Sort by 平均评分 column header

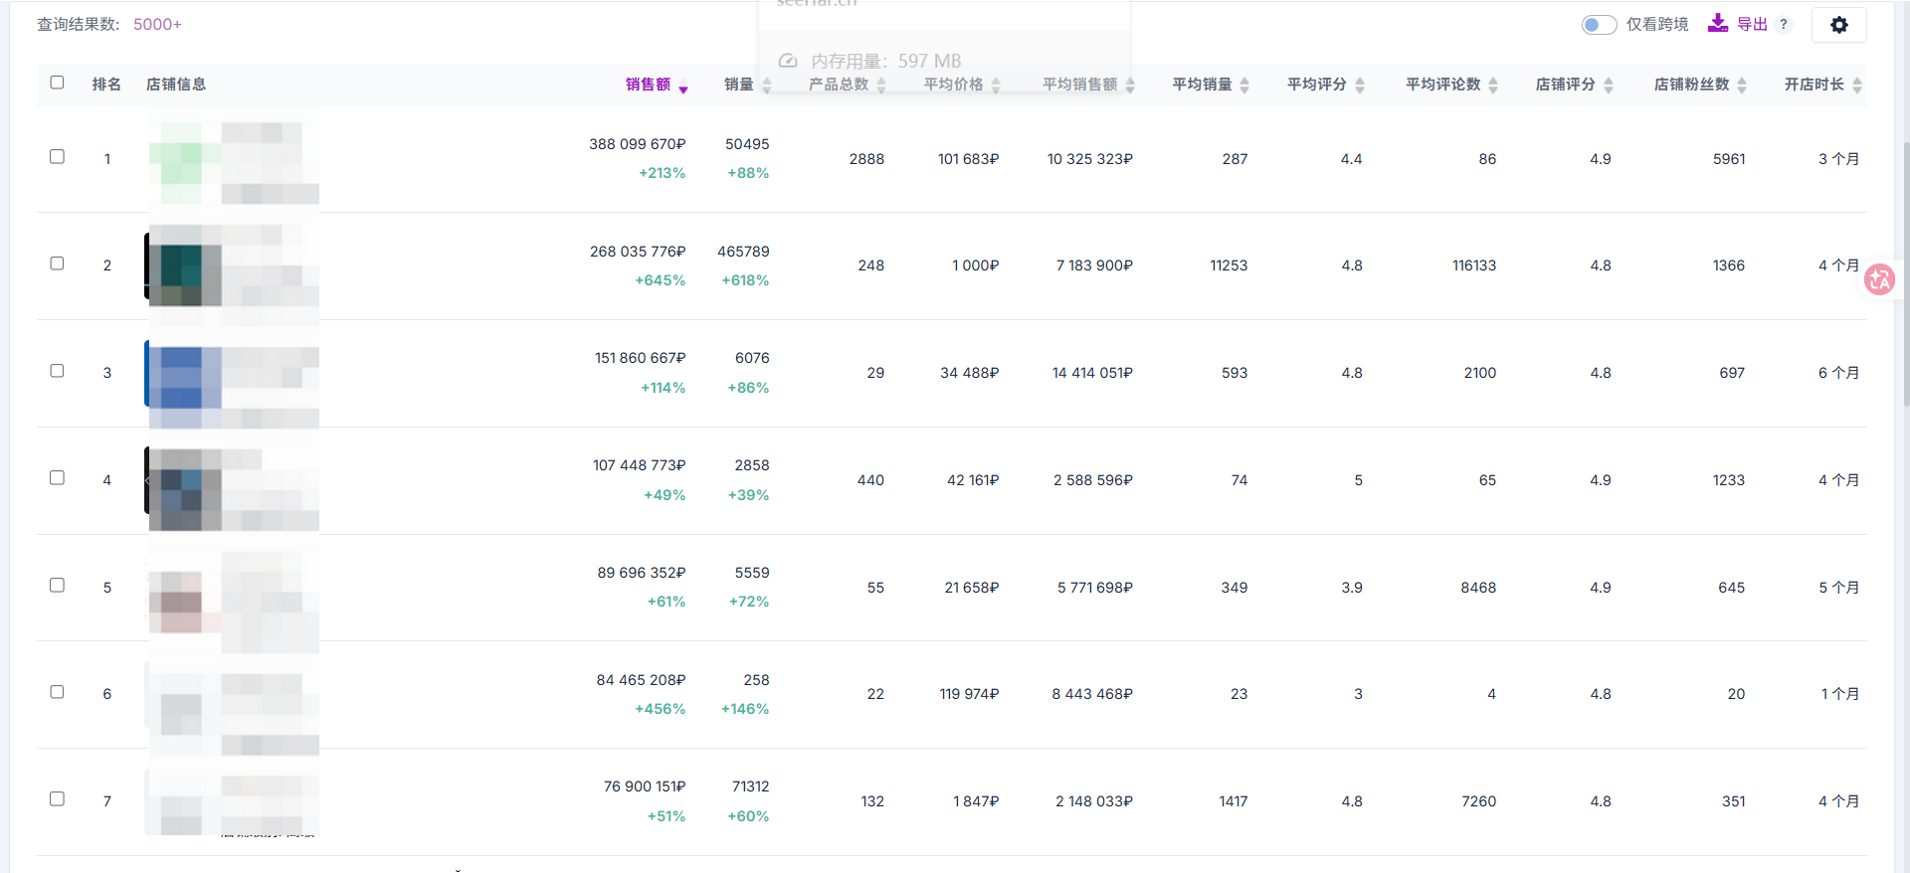[x=1316, y=85]
